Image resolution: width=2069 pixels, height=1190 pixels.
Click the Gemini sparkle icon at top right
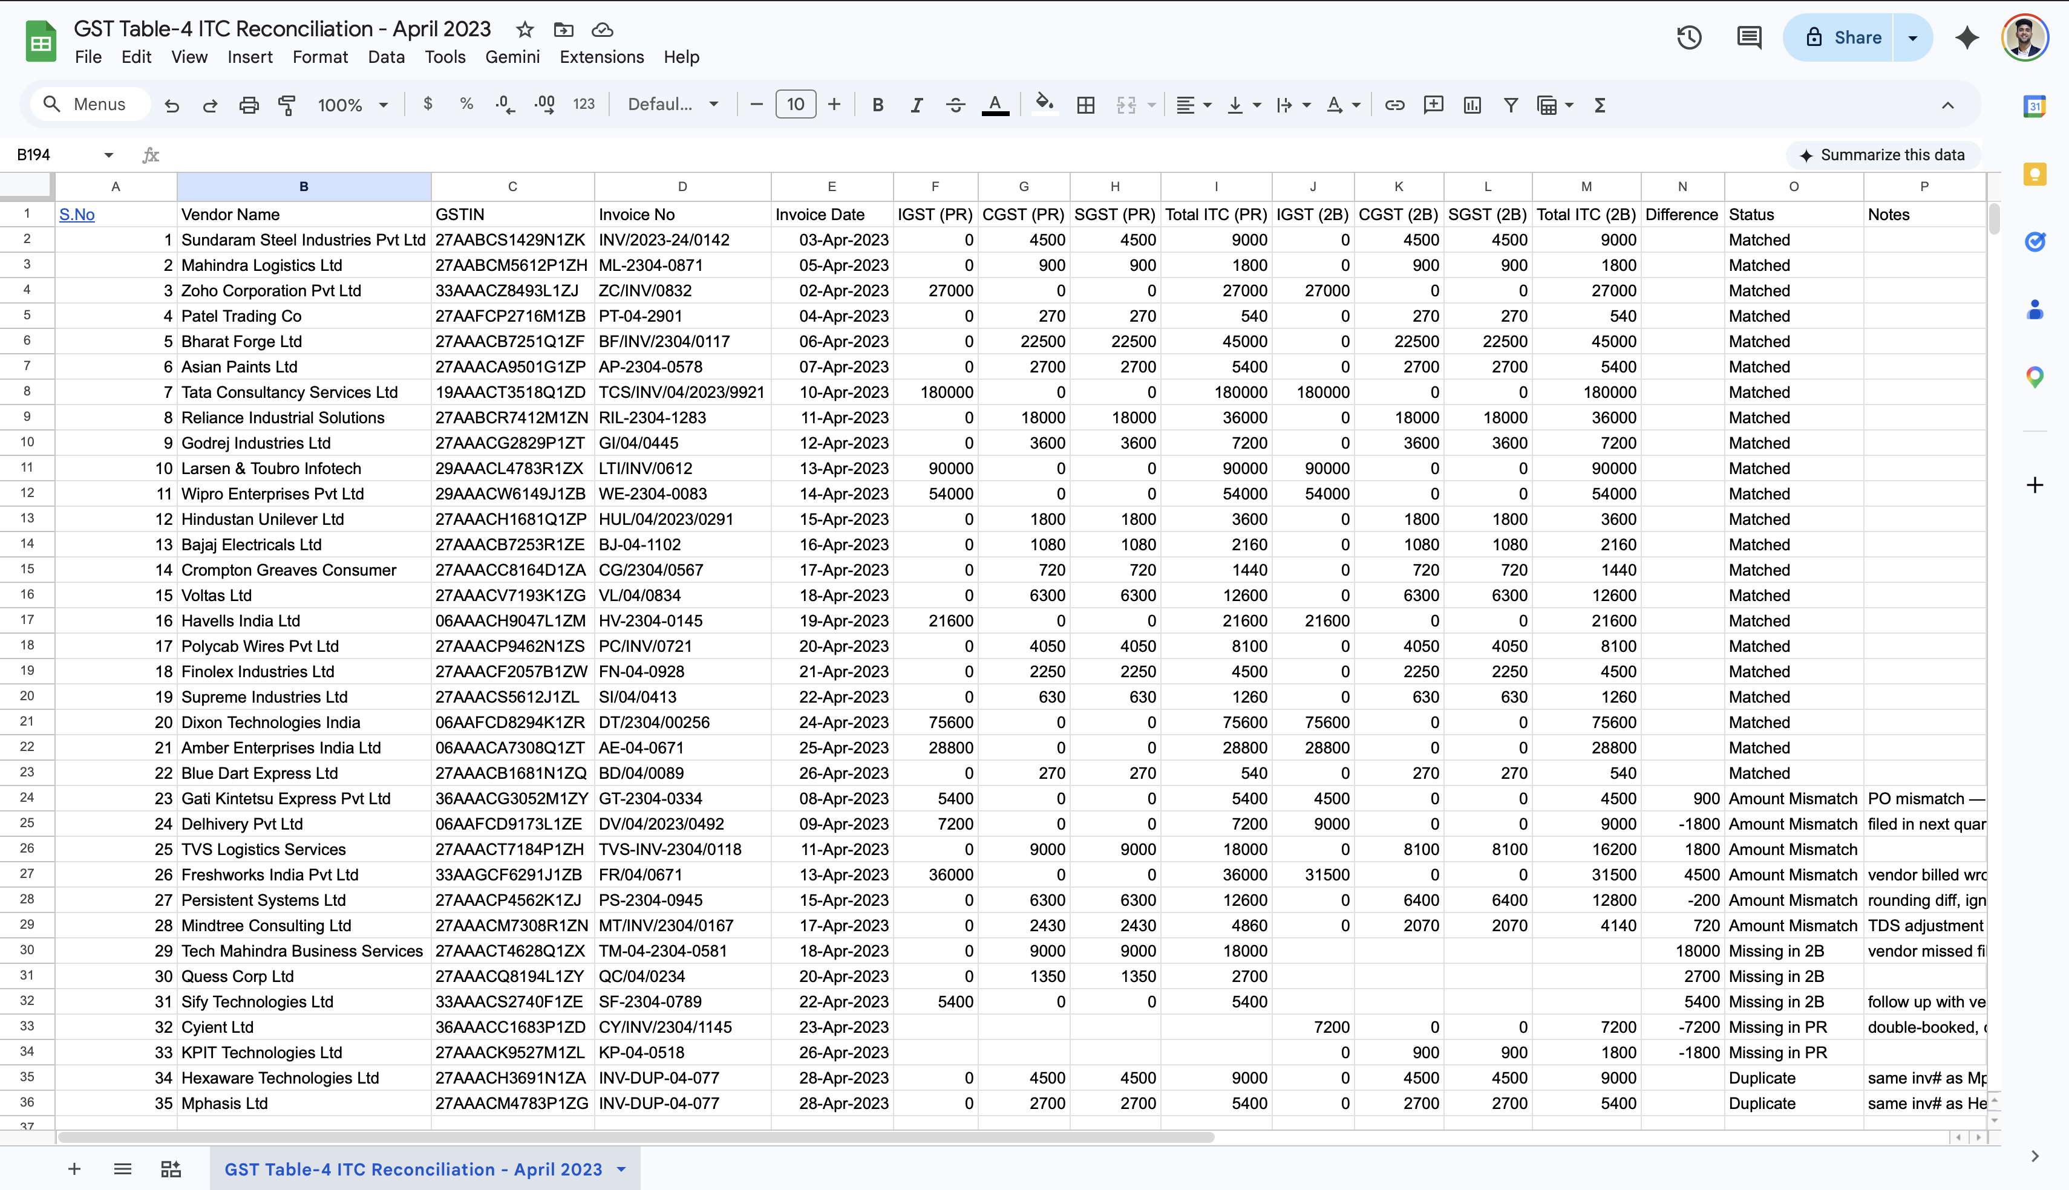pos(1967,37)
